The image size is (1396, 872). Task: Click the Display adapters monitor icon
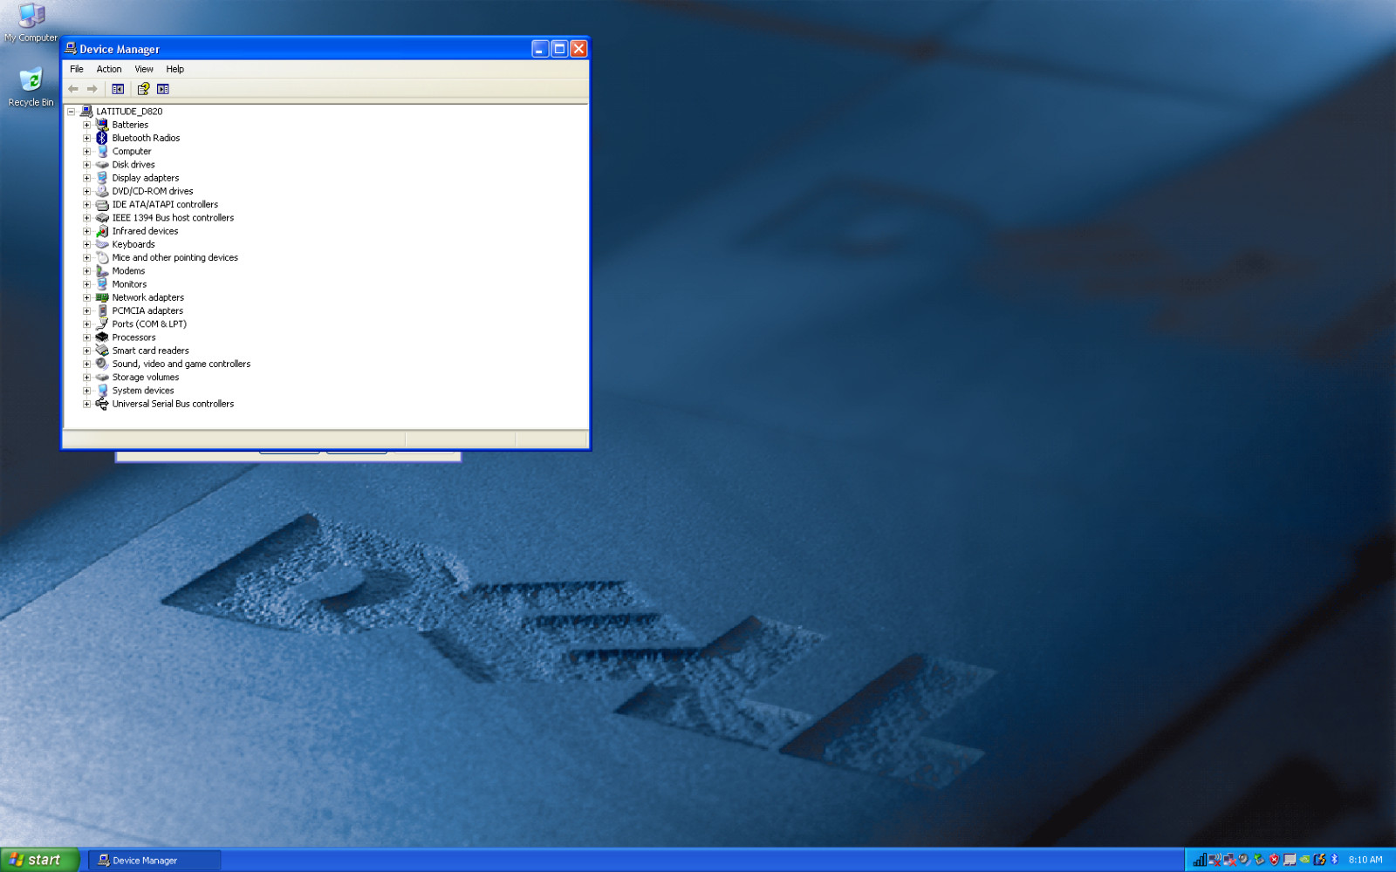102,178
